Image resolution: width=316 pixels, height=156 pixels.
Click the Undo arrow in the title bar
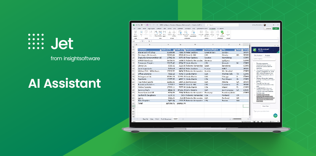click(150, 25)
